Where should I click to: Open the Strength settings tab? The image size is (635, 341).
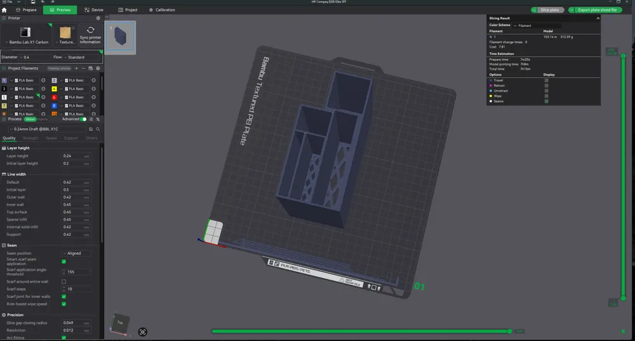pos(30,138)
